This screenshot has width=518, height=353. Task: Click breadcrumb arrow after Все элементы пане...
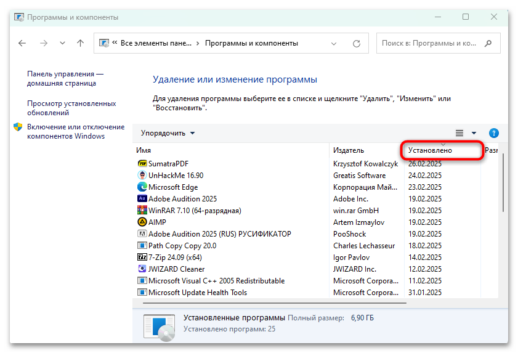pos(198,44)
